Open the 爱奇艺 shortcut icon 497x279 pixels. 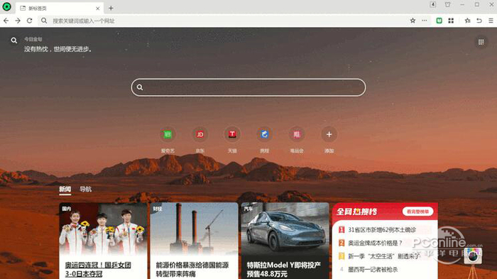pos(168,134)
